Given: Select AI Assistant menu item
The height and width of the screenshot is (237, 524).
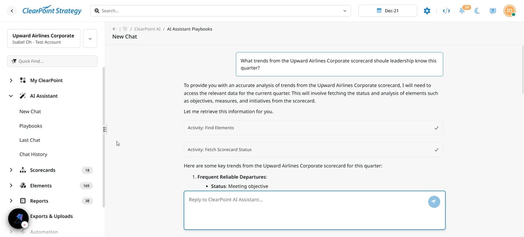Looking at the screenshot, I should click(44, 96).
